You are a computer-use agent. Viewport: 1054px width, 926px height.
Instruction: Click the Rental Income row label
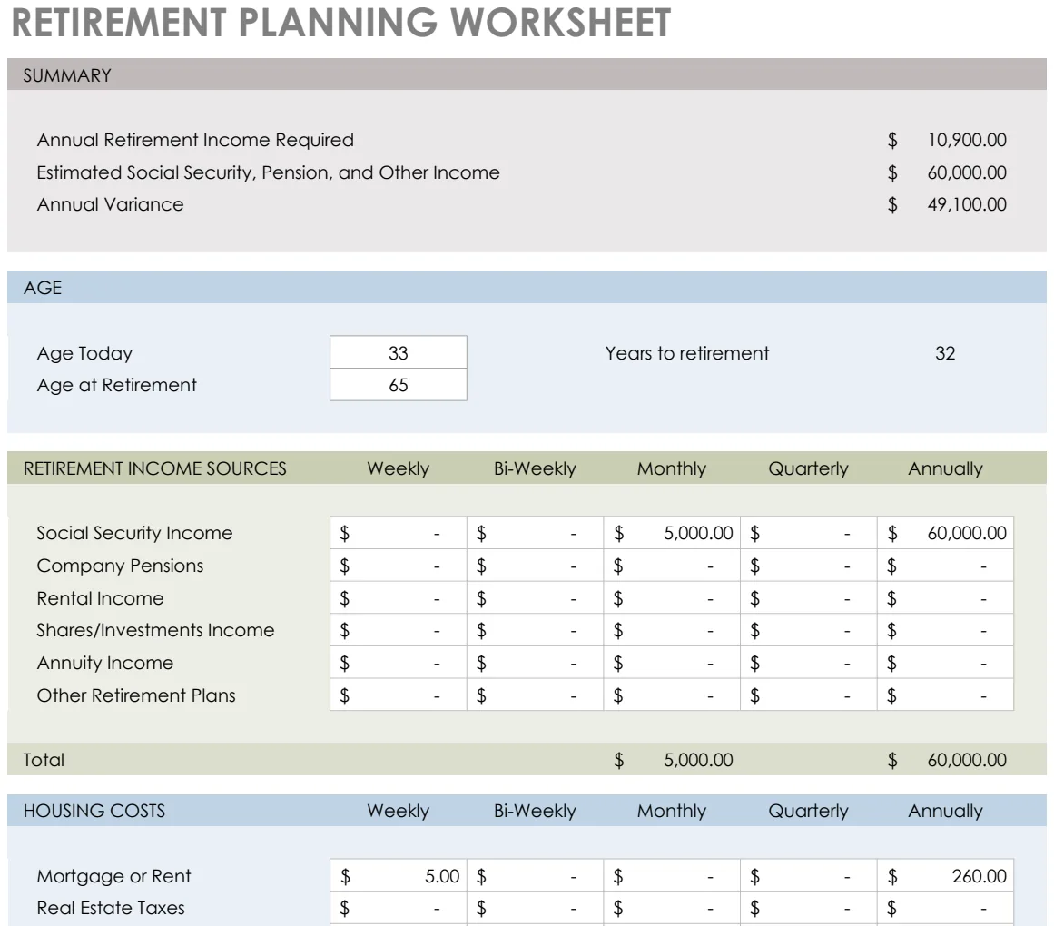(x=100, y=597)
